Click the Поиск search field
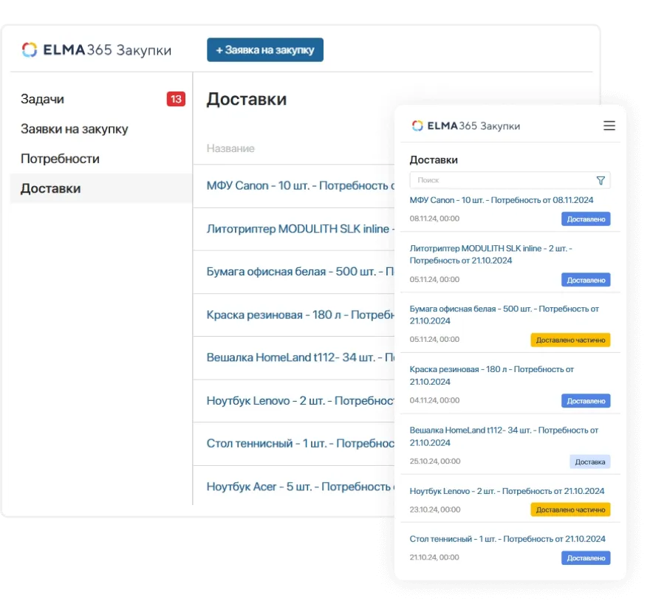 pos(502,180)
